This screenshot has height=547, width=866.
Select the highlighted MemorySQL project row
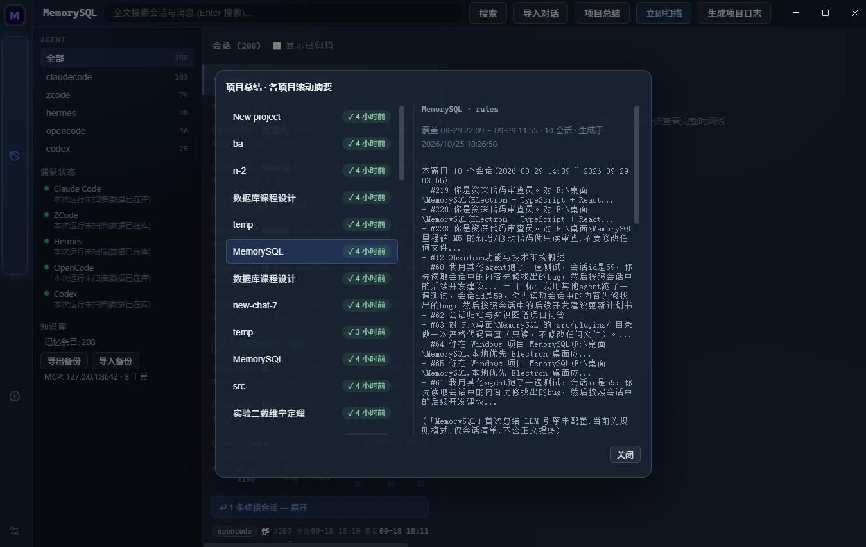point(312,251)
